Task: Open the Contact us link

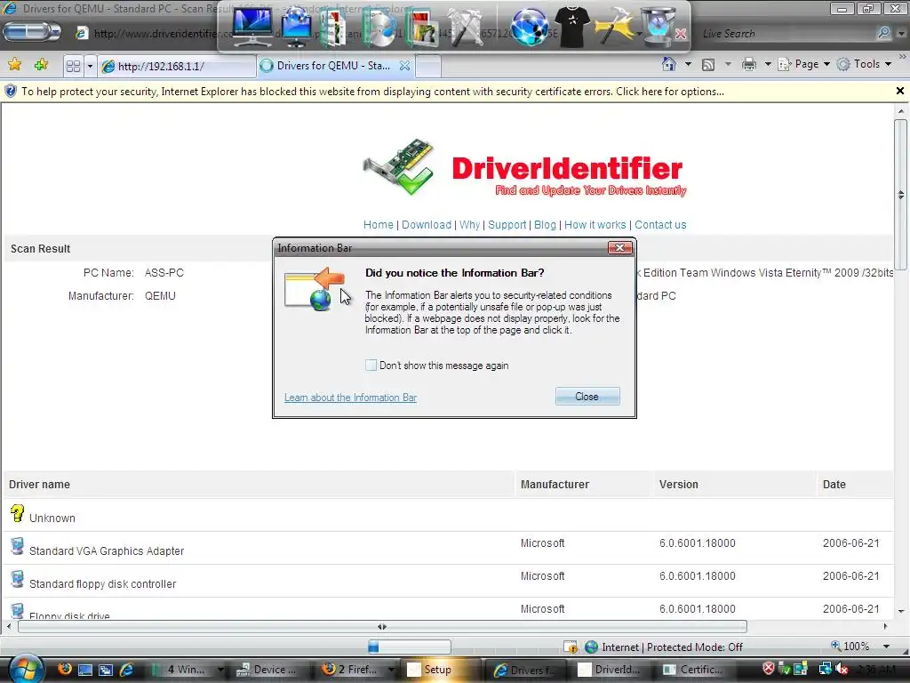Action: point(660,225)
